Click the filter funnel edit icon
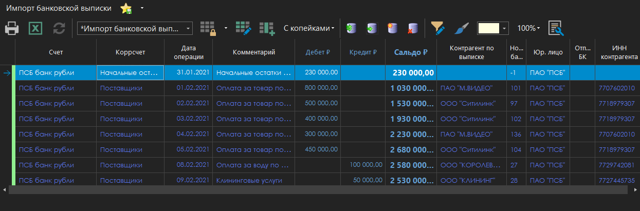 (x=438, y=28)
